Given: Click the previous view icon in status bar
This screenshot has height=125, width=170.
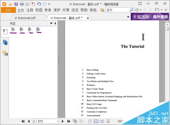Looking at the screenshot, I should (x=75, y=121).
